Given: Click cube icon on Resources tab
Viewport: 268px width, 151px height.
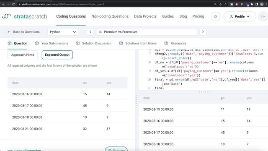Looking at the screenshot, I should coord(166,43).
